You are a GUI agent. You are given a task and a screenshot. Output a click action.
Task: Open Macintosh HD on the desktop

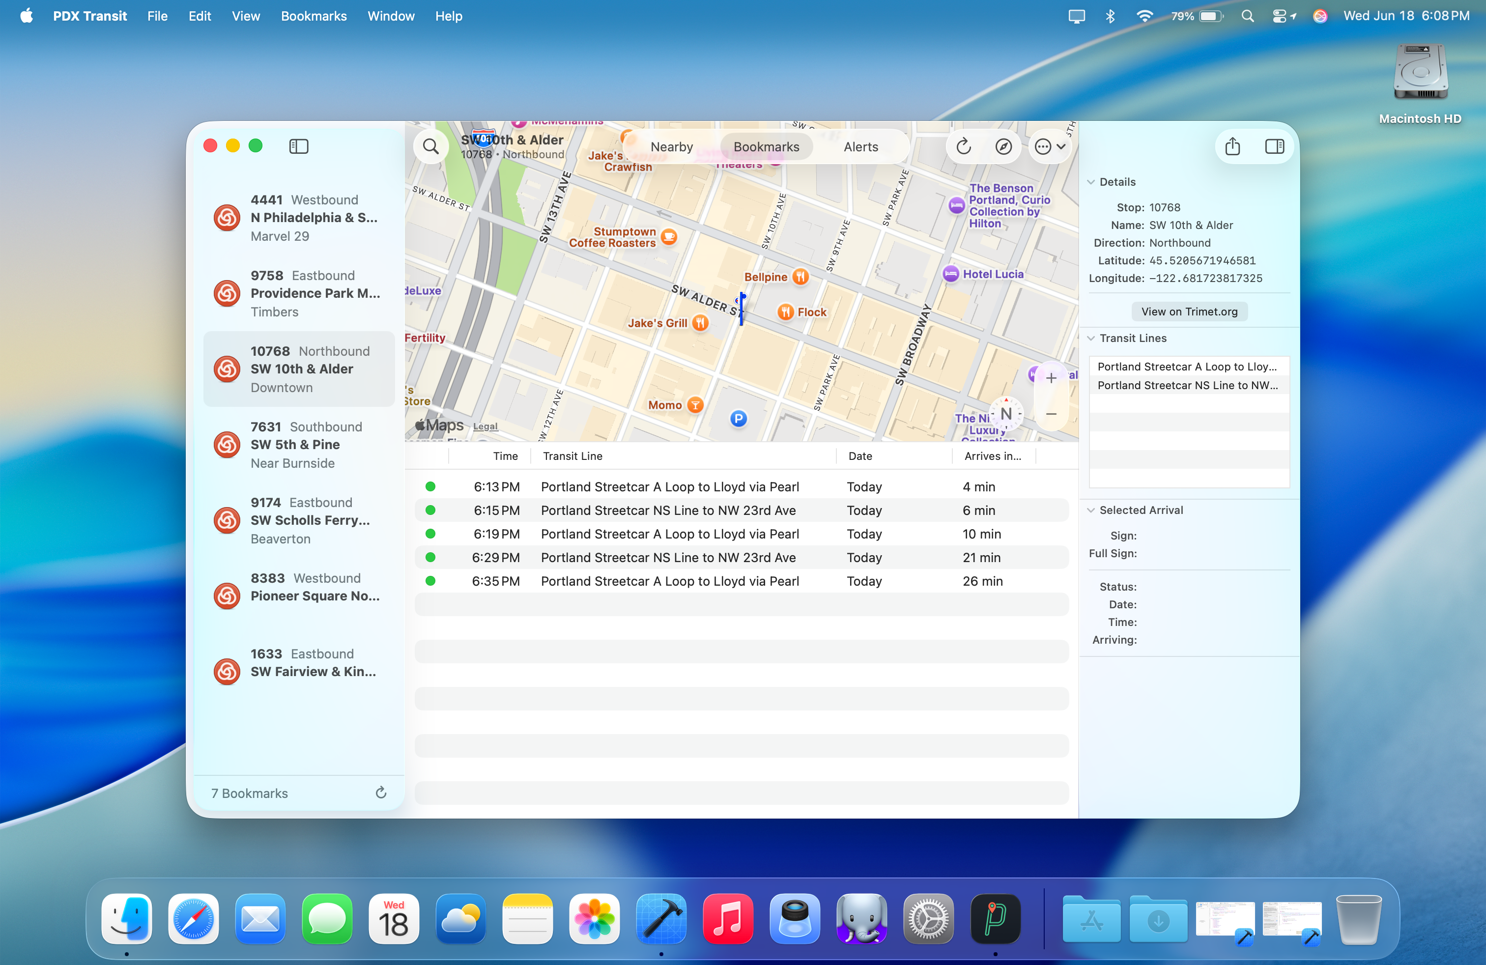(1420, 85)
